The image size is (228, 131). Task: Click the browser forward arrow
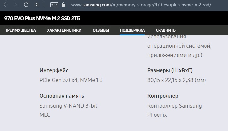pyautogui.click(x=16, y=5)
